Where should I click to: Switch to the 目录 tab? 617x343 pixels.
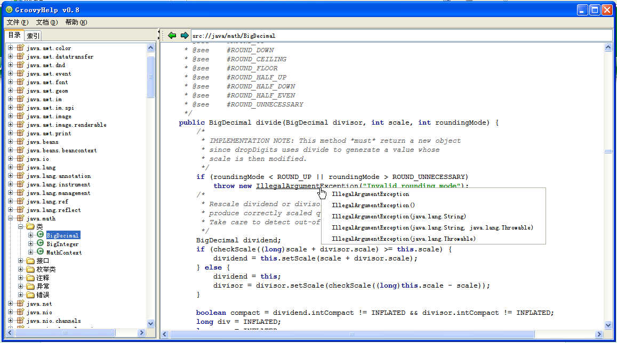click(14, 35)
